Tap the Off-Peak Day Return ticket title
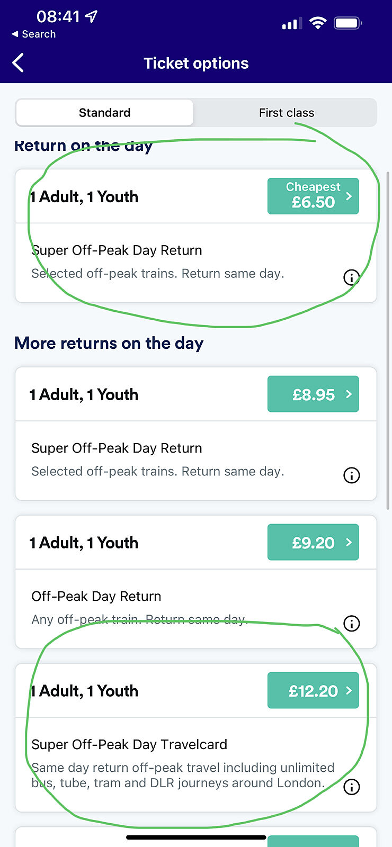The height and width of the screenshot is (847, 392). tap(96, 597)
